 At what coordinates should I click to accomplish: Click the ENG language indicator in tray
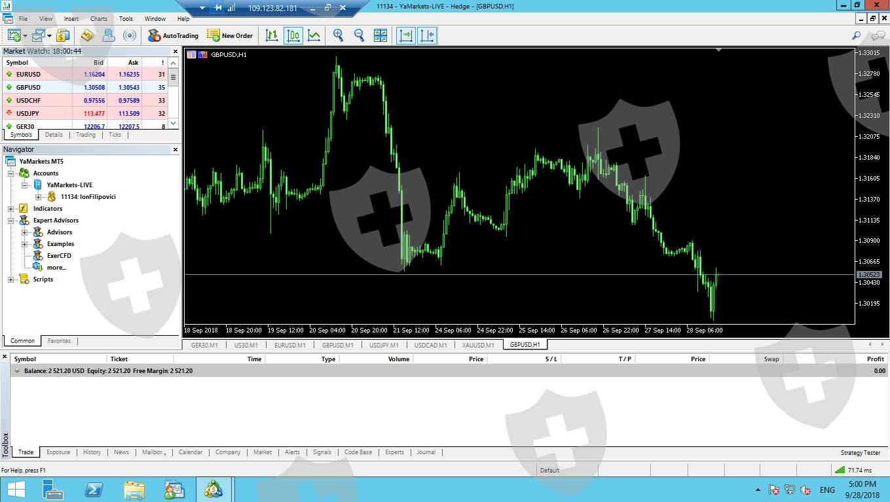coord(827,490)
